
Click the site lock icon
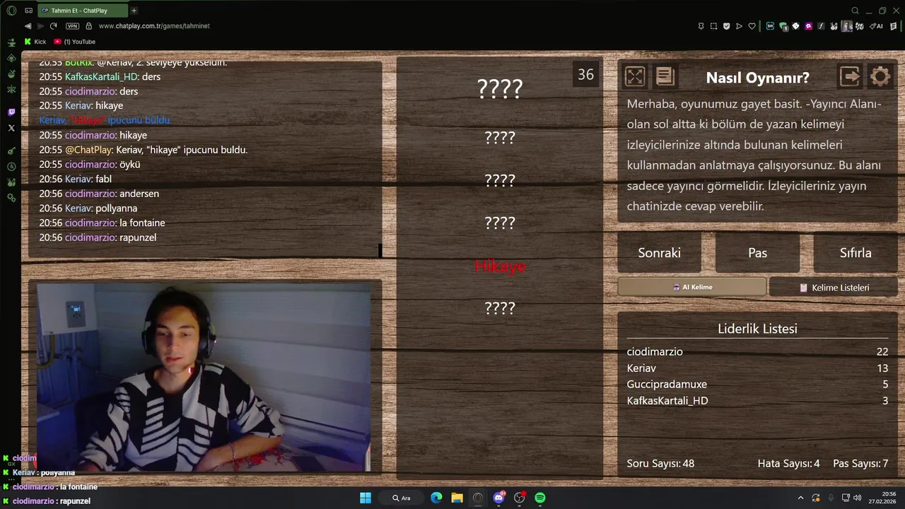(88, 26)
